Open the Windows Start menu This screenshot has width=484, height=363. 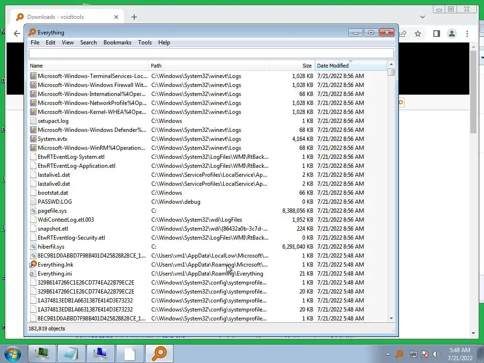(x=13, y=354)
